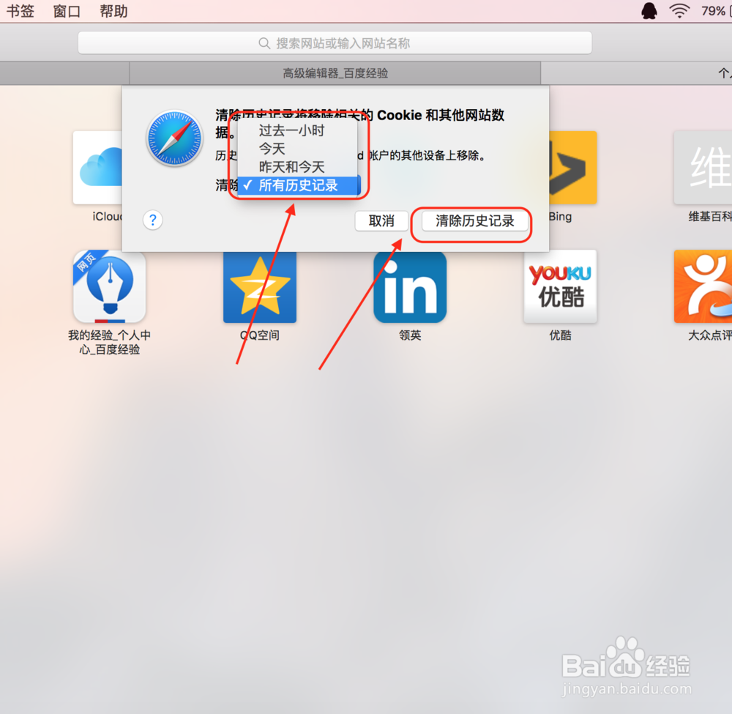The image size is (732, 714).
Task: Select 今天 in the history range menu
Action: click(291, 148)
